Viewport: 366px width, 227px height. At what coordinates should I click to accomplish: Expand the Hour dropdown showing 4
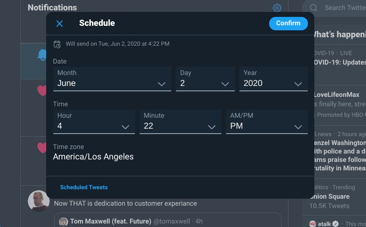click(94, 122)
